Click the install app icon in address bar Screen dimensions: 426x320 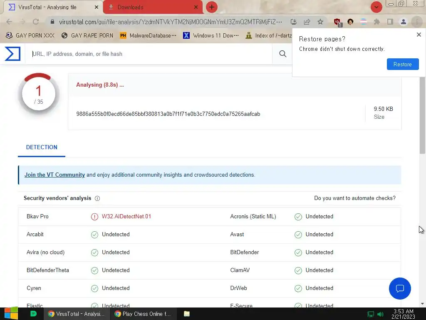coord(293,22)
